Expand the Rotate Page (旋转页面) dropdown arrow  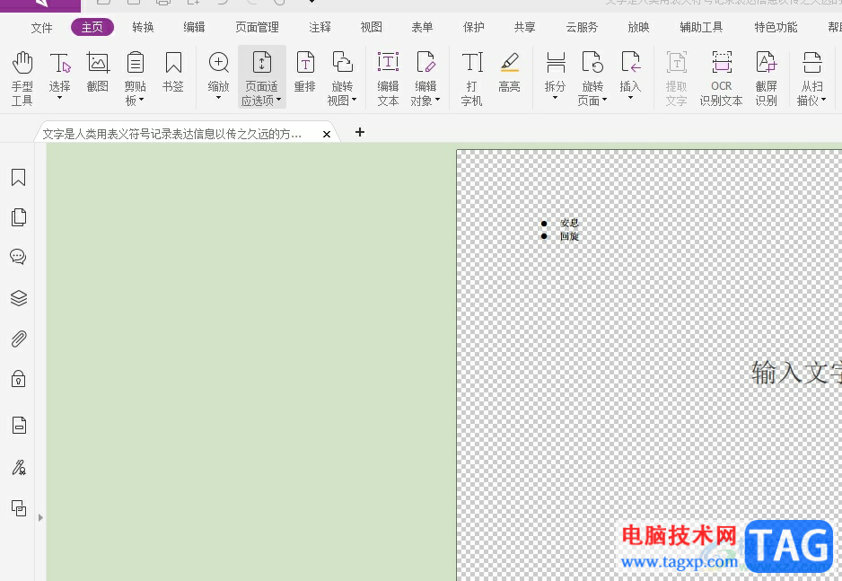605,100
